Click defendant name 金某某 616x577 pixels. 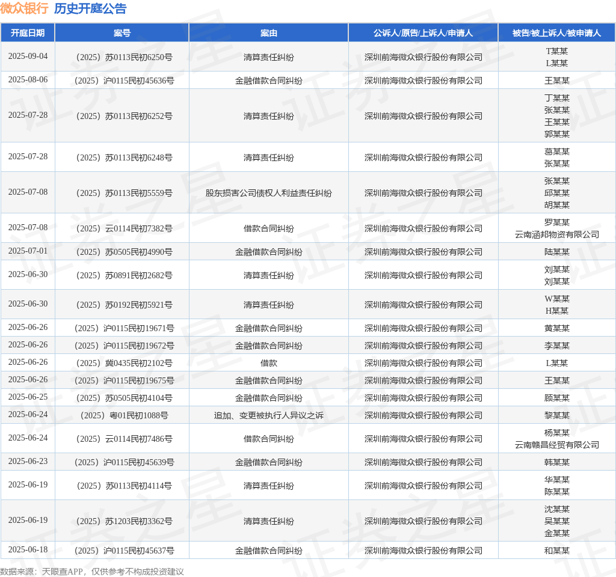[556, 534]
